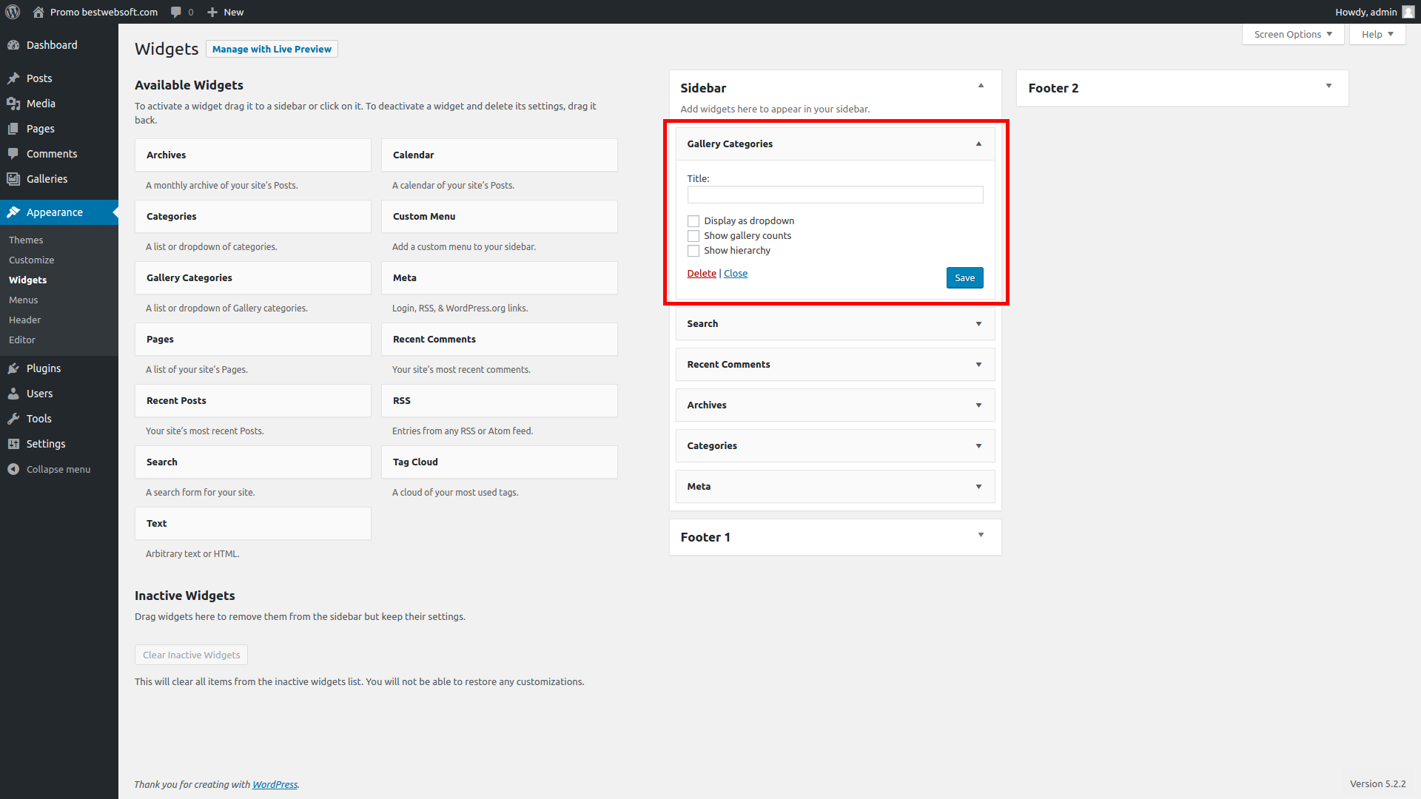The image size is (1421, 799).
Task: Open the Media library via its sidebar icon
Action: tap(15, 104)
